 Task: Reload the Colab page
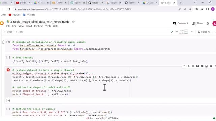(9, 9)
